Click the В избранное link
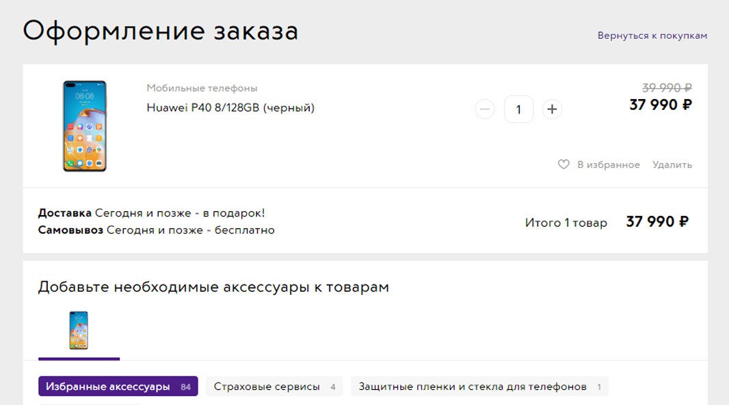The width and height of the screenshot is (729, 405). (x=608, y=165)
